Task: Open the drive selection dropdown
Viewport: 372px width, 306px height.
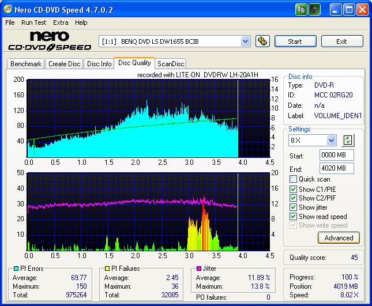Action: tap(245, 41)
